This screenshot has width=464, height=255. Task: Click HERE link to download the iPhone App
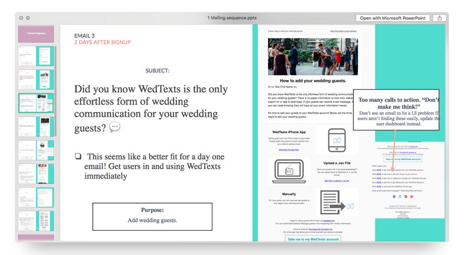point(378,187)
